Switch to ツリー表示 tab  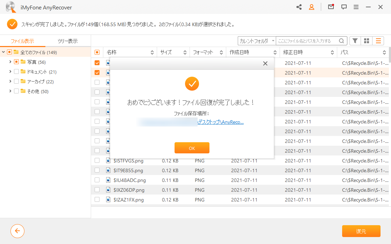pyautogui.click(x=68, y=41)
